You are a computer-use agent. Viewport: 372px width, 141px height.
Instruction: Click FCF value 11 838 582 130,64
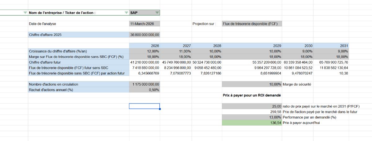(x=331, y=68)
